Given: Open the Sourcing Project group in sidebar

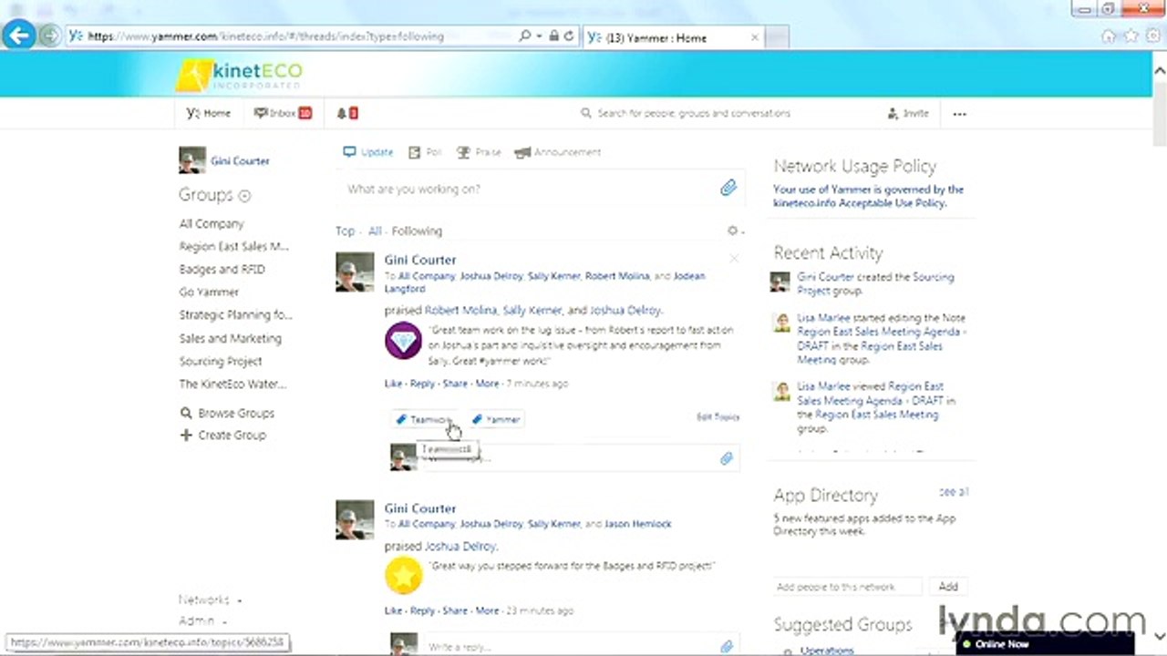Looking at the screenshot, I should pyautogui.click(x=220, y=362).
